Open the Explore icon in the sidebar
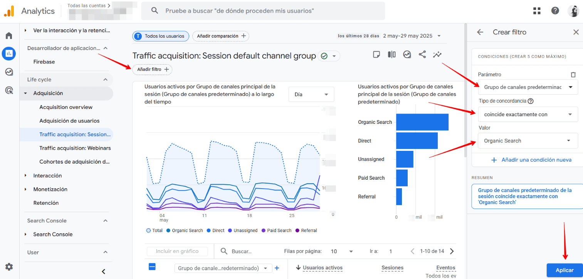This screenshot has height=279, width=583. point(9,72)
